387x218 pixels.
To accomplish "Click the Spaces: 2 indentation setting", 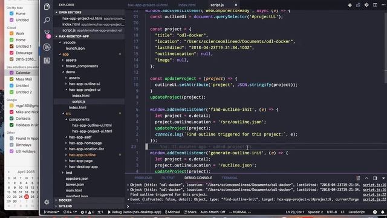I will pos(315,212).
